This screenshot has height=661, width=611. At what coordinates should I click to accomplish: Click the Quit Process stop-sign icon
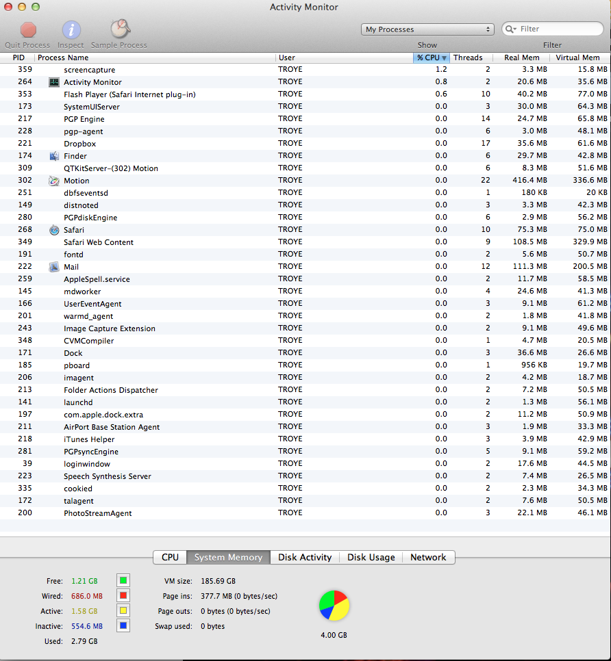click(x=28, y=30)
